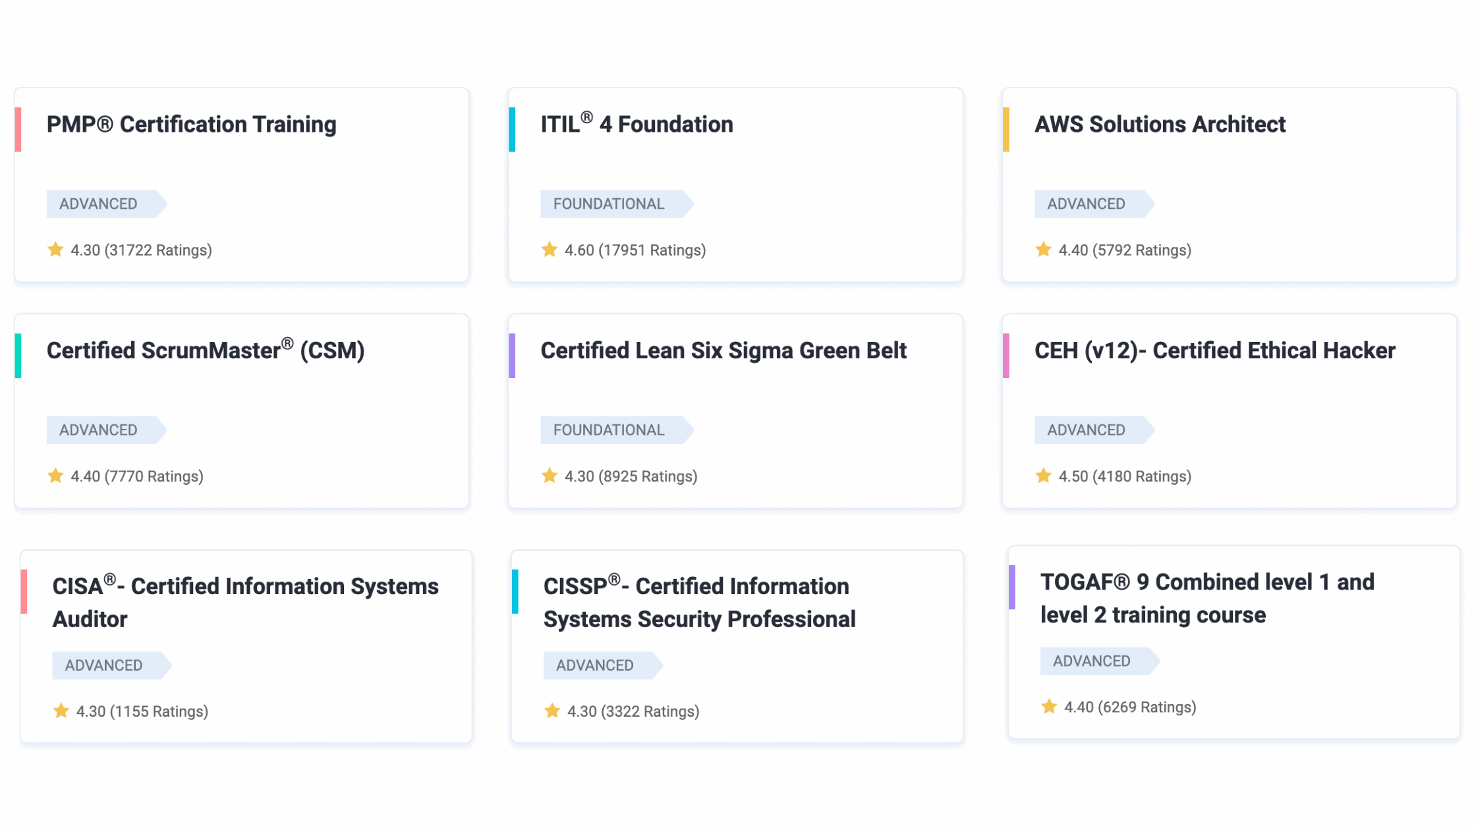This screenshot has height=830, width=1476.
Task: Click the ADVANCED tag on the ScrumMaster card
Action: pyautogui.click(x=106, y=429)
